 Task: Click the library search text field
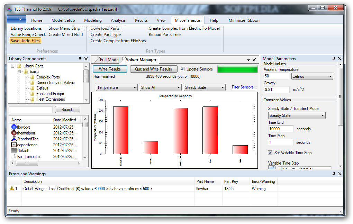(31, 110)
